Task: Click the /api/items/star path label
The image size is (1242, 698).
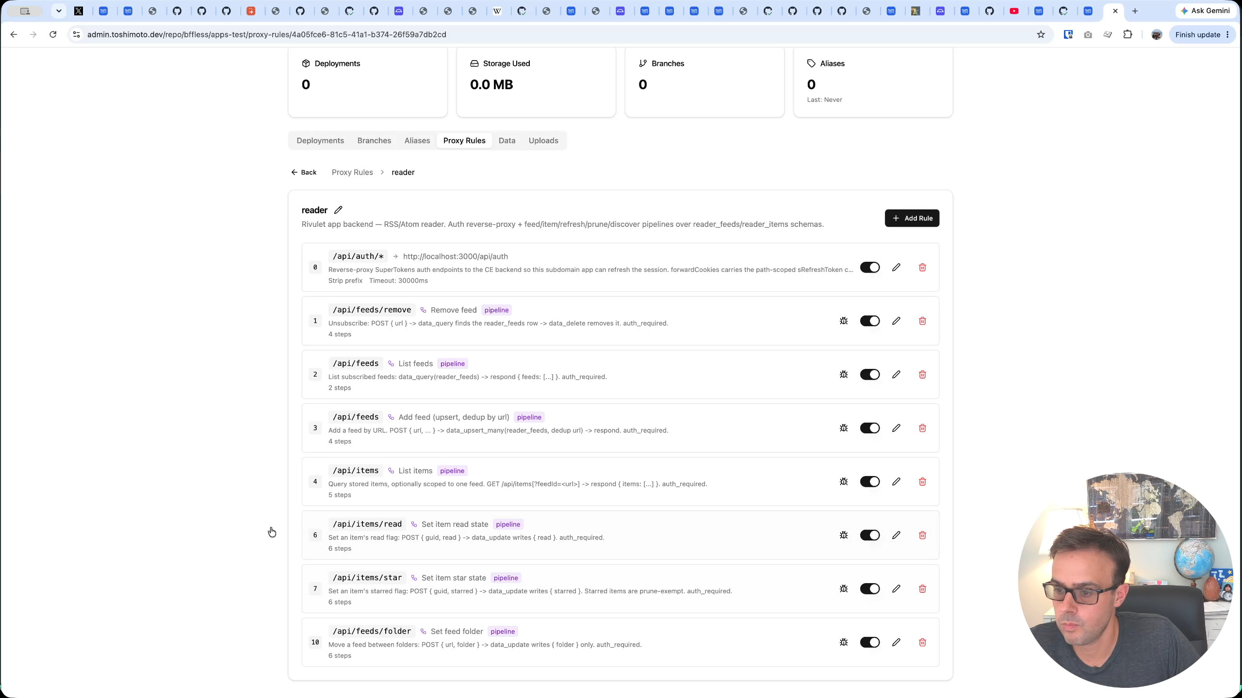Action: (x=367, y=578)
